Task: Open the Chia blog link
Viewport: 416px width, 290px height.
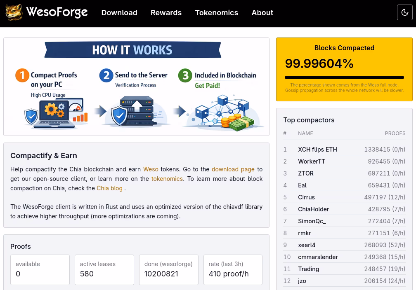Action: [109, 188]
